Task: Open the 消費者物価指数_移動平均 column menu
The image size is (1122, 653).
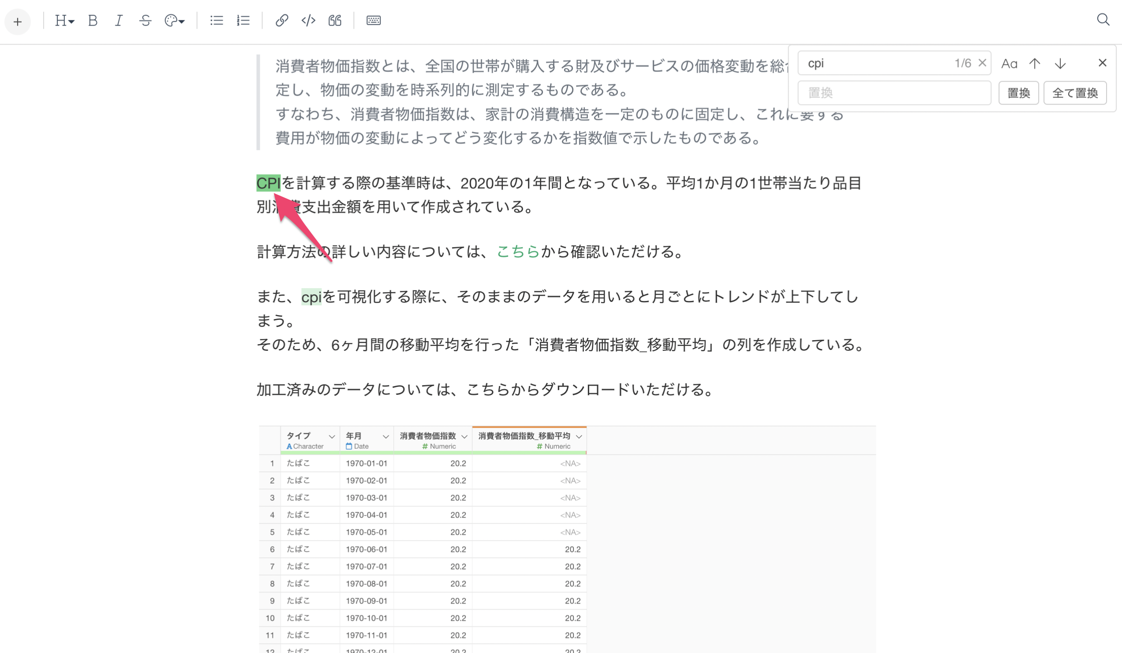Action: 579,436
